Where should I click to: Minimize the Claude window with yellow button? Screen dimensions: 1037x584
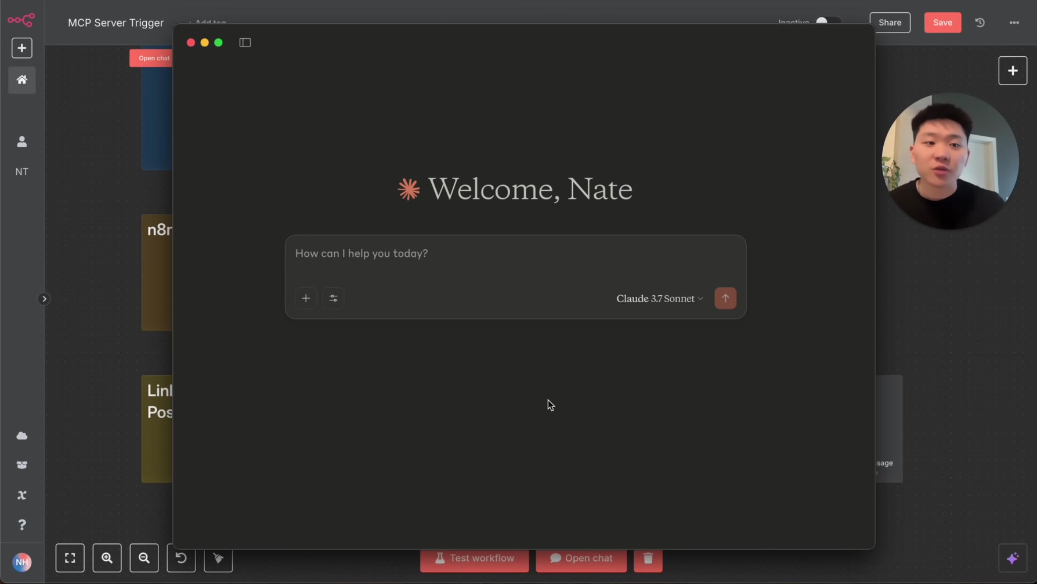(205, 42)
